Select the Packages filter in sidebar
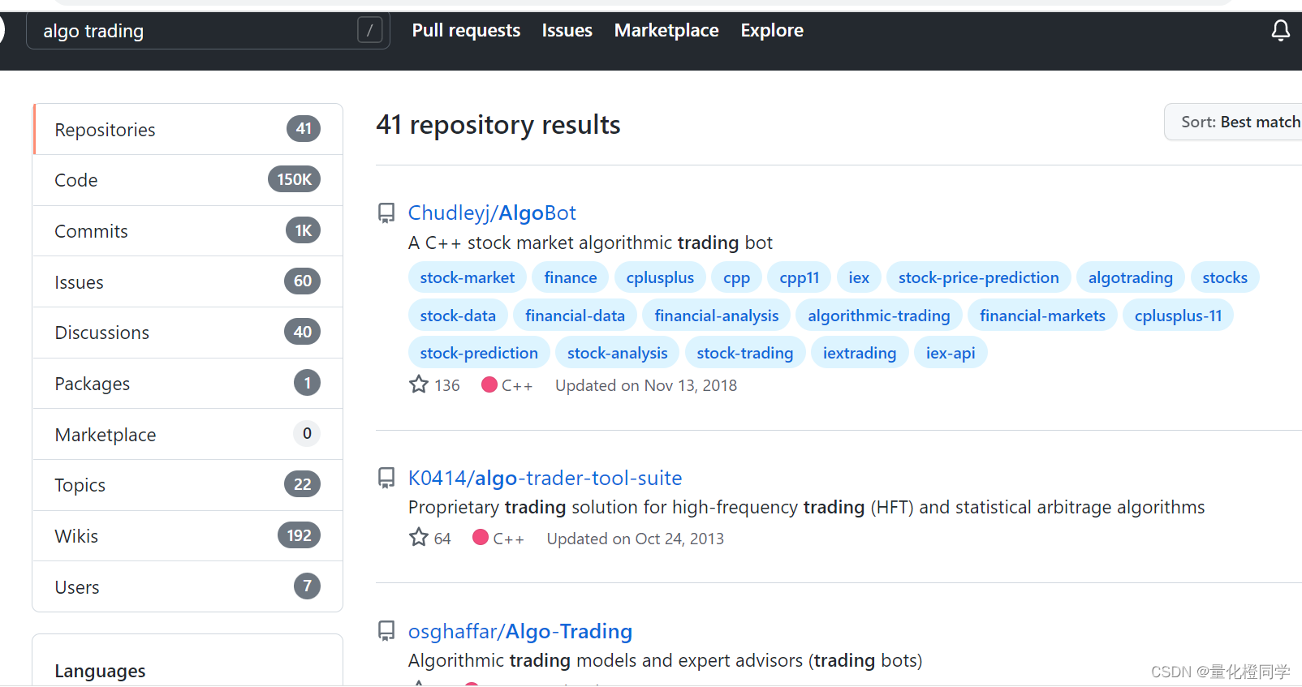Image resolution: width=1302 pixels, height=687 pixels. pyautogui.click(x=188, y=384)
